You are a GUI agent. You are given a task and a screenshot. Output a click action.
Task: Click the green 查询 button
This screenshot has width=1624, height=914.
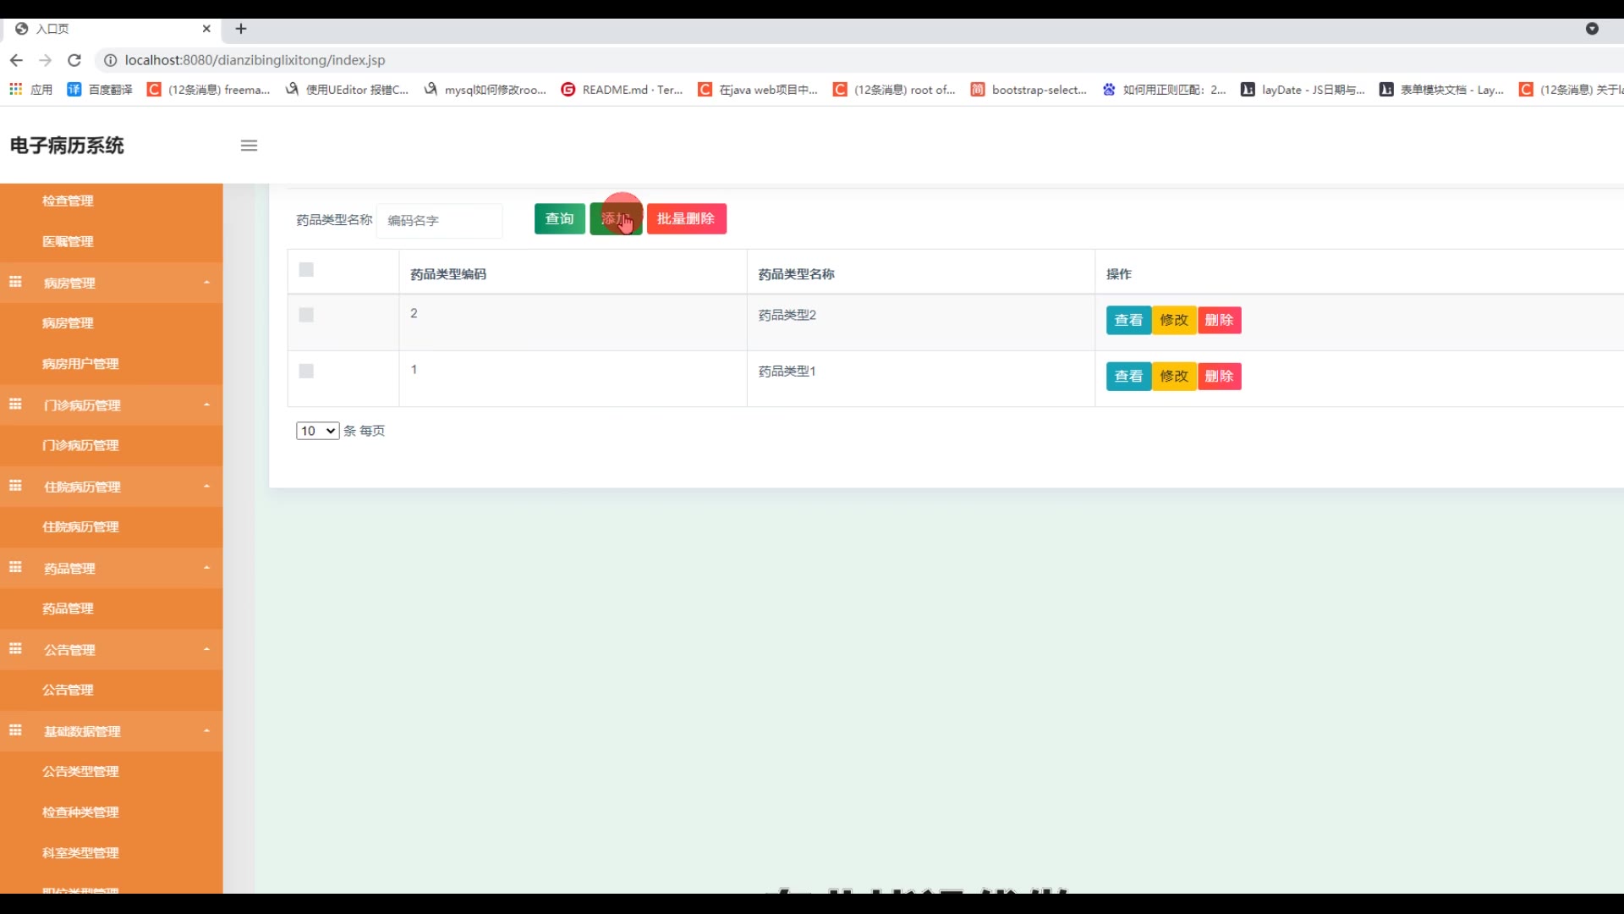pyautogui.click(x=559, y=219)
